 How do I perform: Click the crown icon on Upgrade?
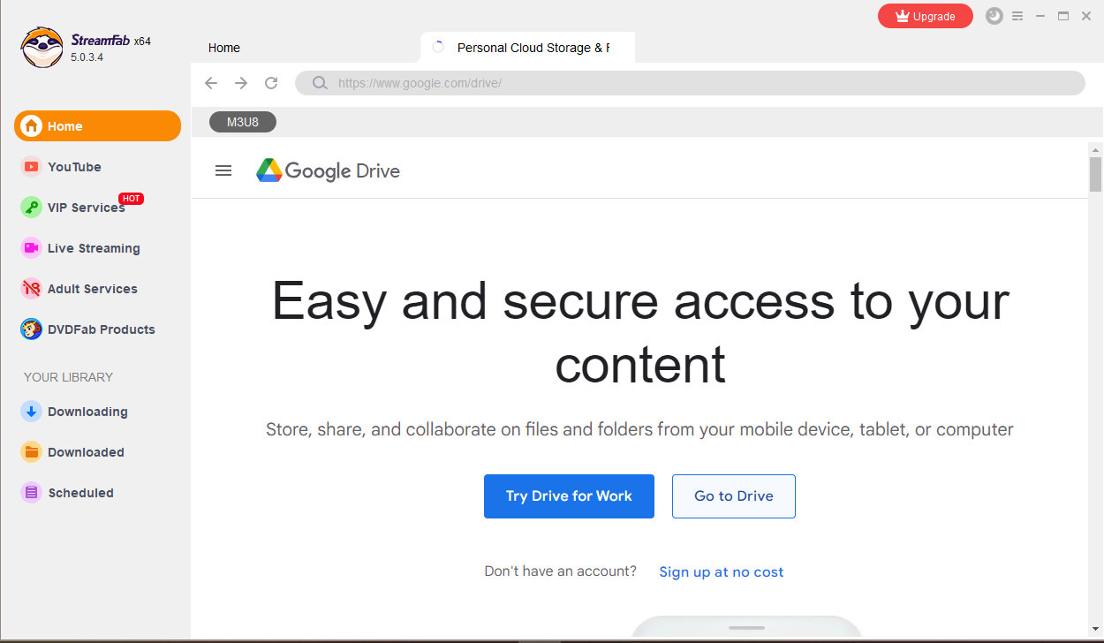[902, 16]
